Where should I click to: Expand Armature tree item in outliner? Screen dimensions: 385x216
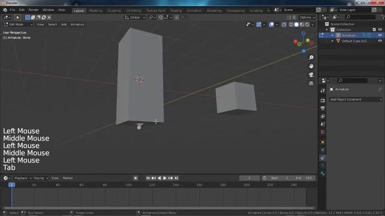pyautogui.click(x=333, y=35)
